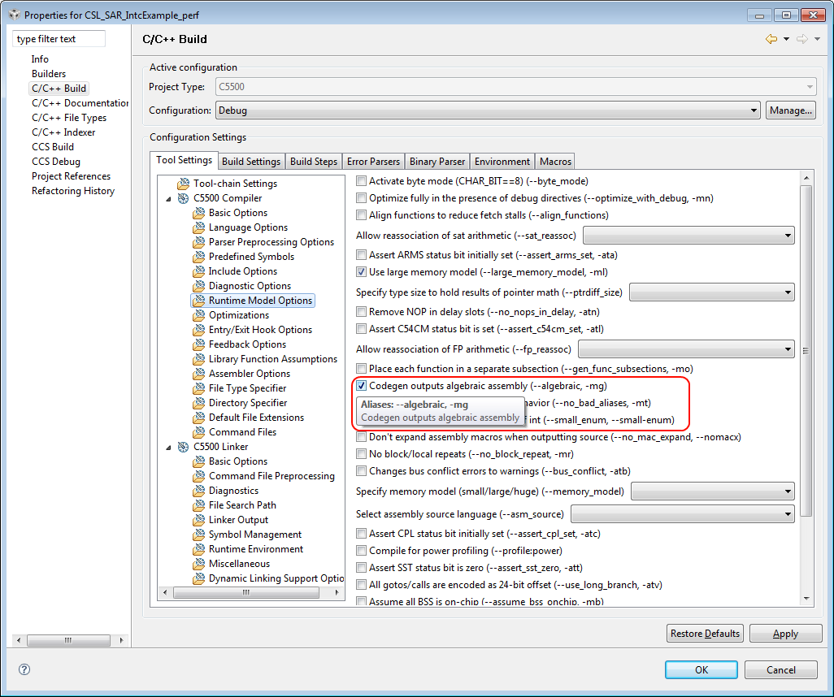Switch to the Build Steps tab

[x=314, y=161]
